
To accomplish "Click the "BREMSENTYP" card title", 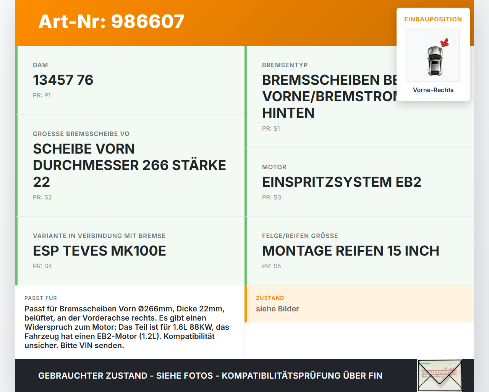I will coord(285,65).
